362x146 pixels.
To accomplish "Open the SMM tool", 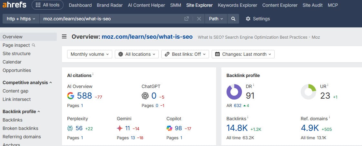I will click(x=176, y=5).
